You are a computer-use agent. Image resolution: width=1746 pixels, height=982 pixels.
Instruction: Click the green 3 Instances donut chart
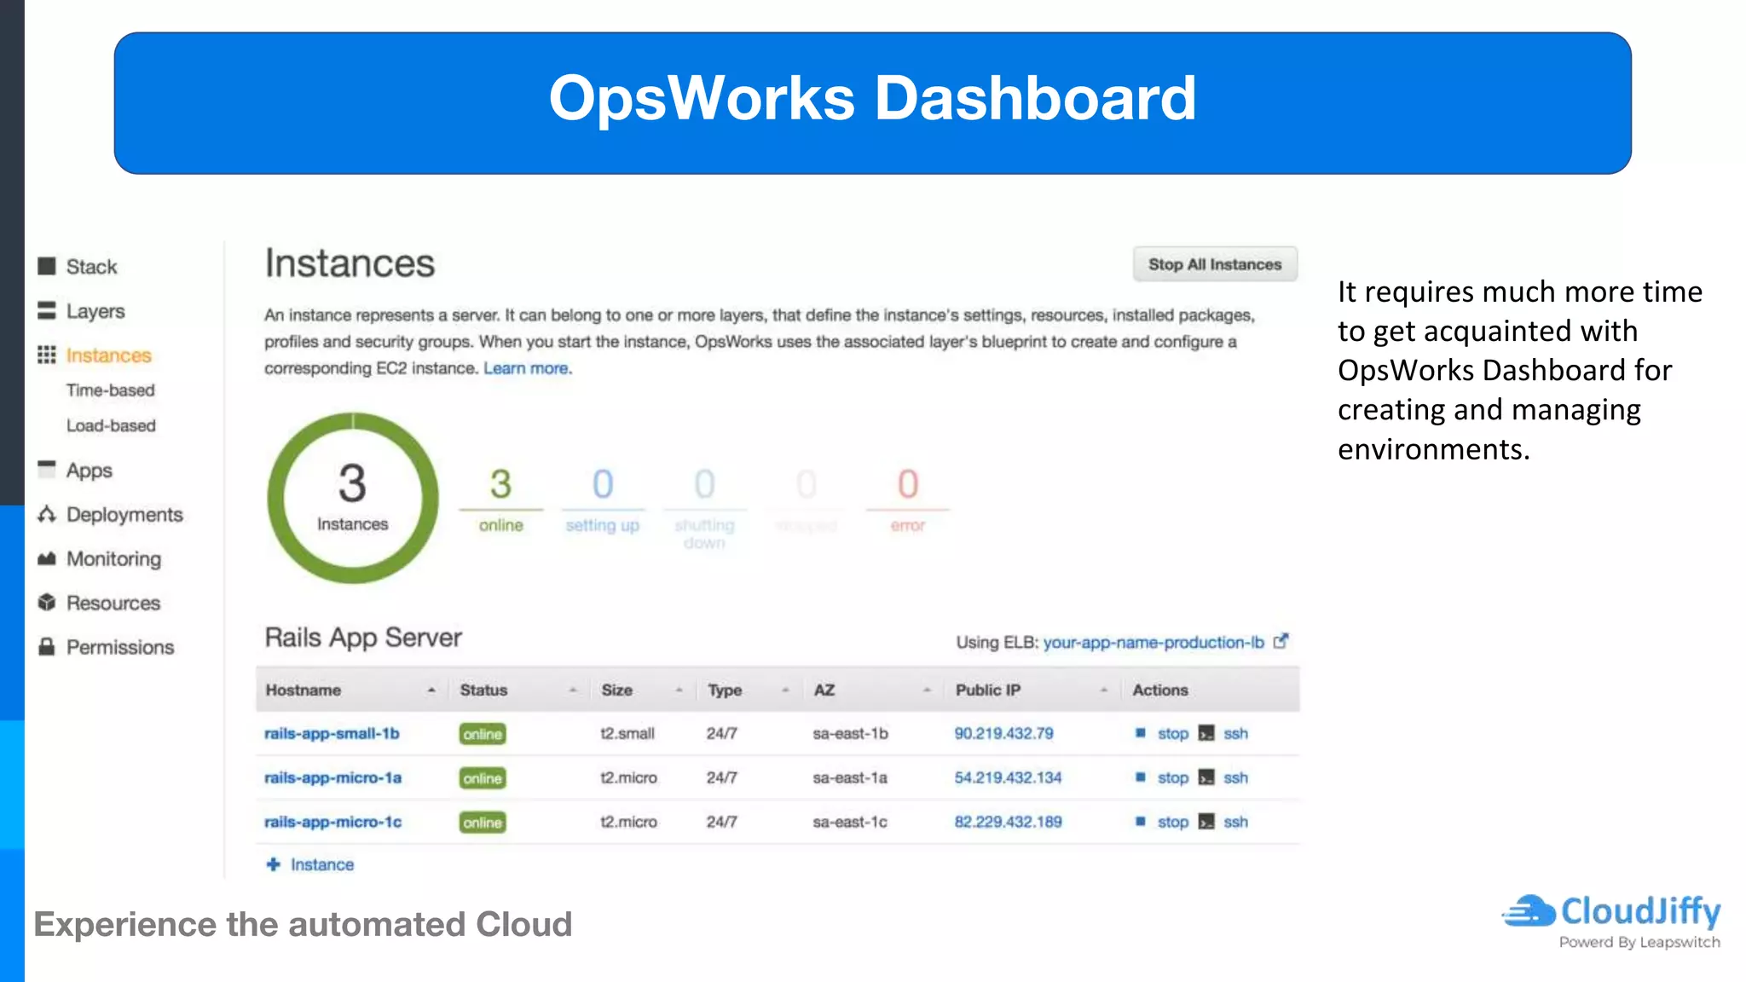coord(352,498)
